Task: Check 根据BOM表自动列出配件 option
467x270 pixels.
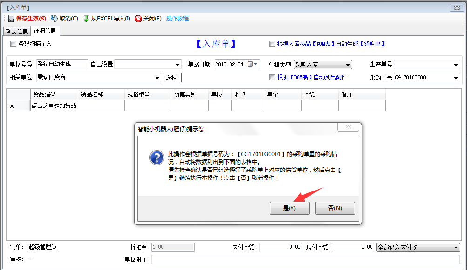Action: pyautogui.click(x=272, y=78)
